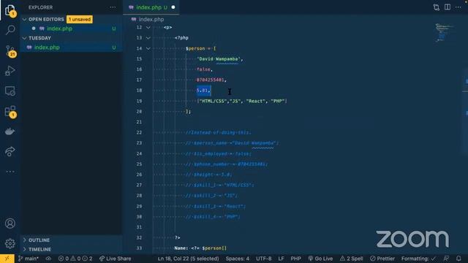Change indentation Spaces: 4
Screen dimensions: 468x263
coord(237,259)
